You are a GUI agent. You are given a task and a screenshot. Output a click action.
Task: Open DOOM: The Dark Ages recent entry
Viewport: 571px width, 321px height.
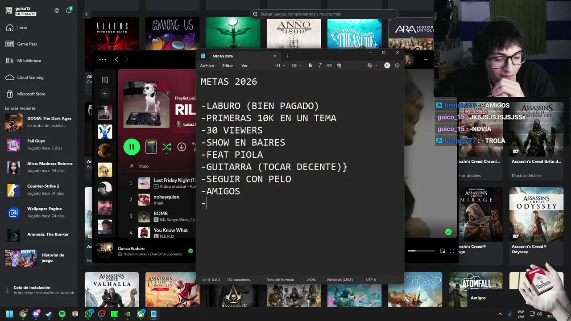click(x=38, y=122)
